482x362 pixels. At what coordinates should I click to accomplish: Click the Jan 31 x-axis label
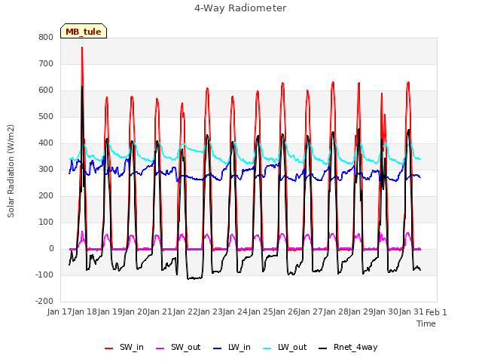[x=411, y=312]
